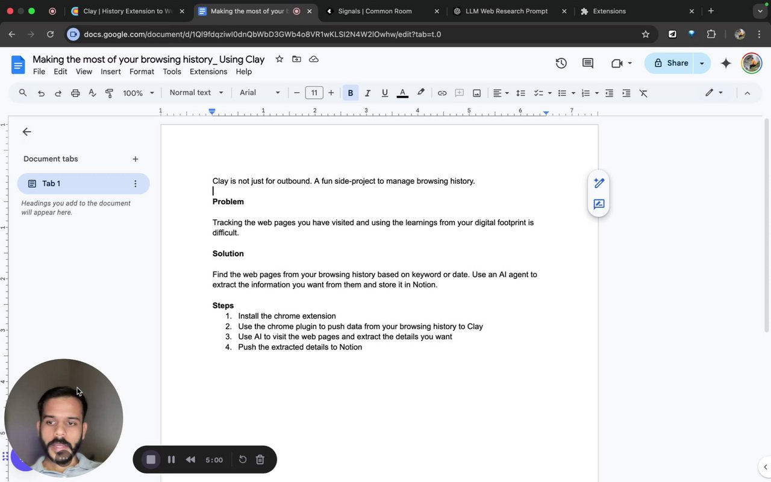
Task: Open the 100% zoom dropdown
Action: [x=139, y=93]
